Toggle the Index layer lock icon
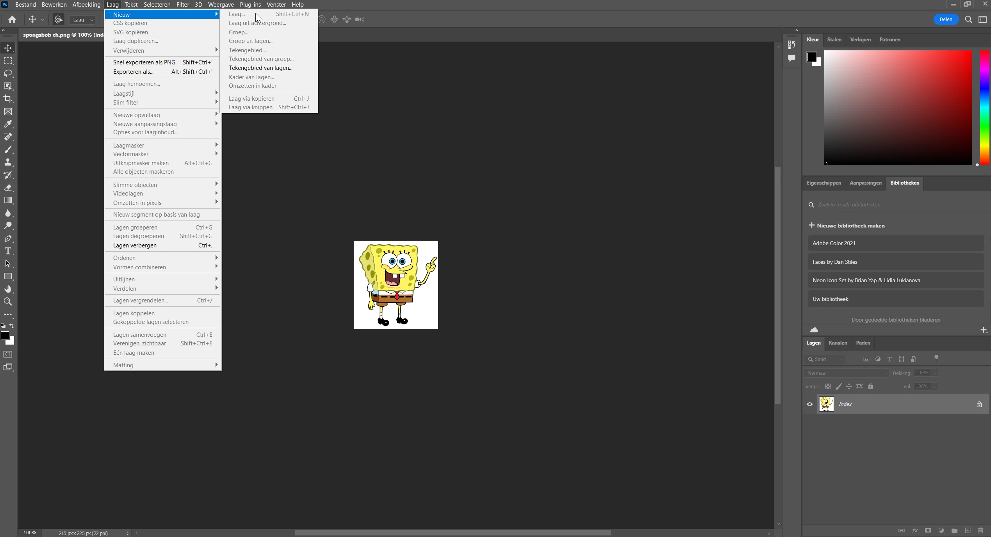The width and height of the screenshot is (991, 537). [x=979, y=404]
